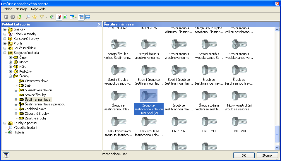Go up one category level
The image size is (281, 161).
(x=20, y=17)
